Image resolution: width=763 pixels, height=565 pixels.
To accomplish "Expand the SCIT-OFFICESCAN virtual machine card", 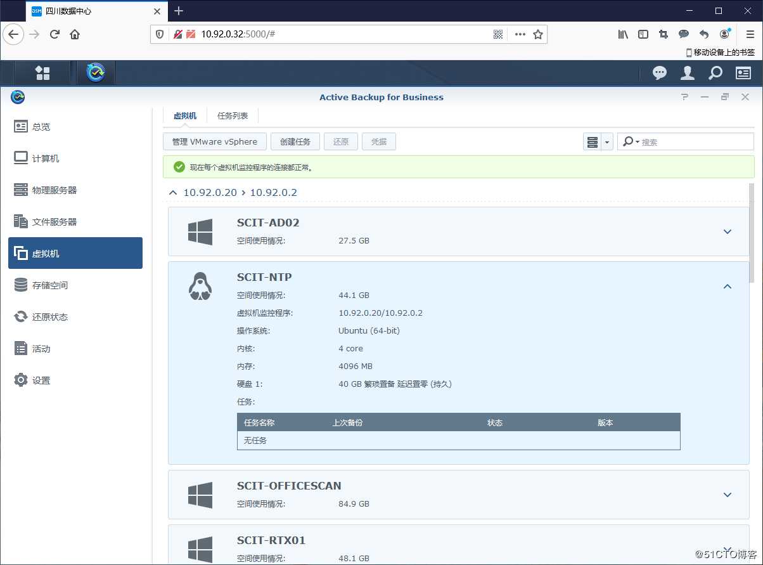I will [728, 495].
